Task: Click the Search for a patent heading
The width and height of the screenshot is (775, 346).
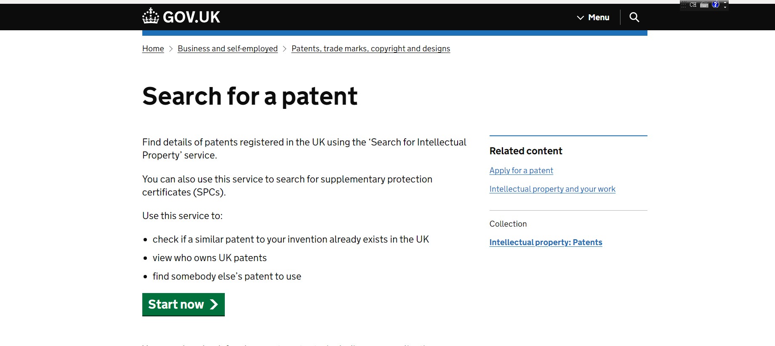Action: pyautogui.click(x=250, y=96)
